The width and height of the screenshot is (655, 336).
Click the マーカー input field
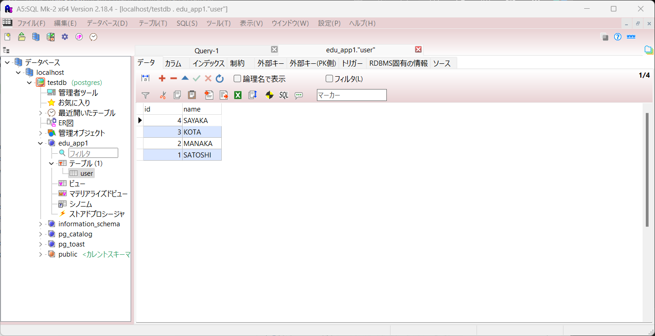tap(352, 95)
